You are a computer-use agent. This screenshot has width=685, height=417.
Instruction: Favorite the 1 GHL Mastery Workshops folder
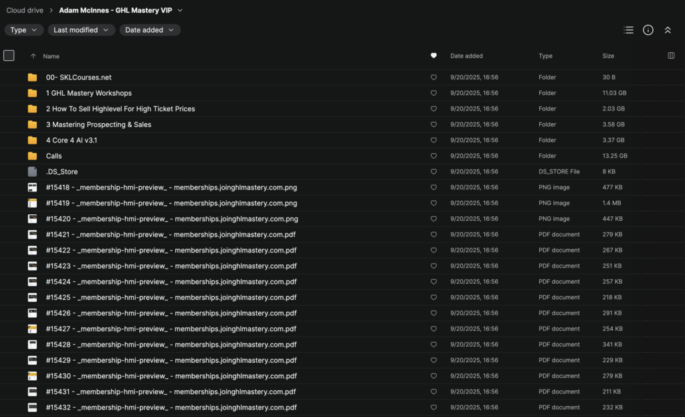pos(433,93)
